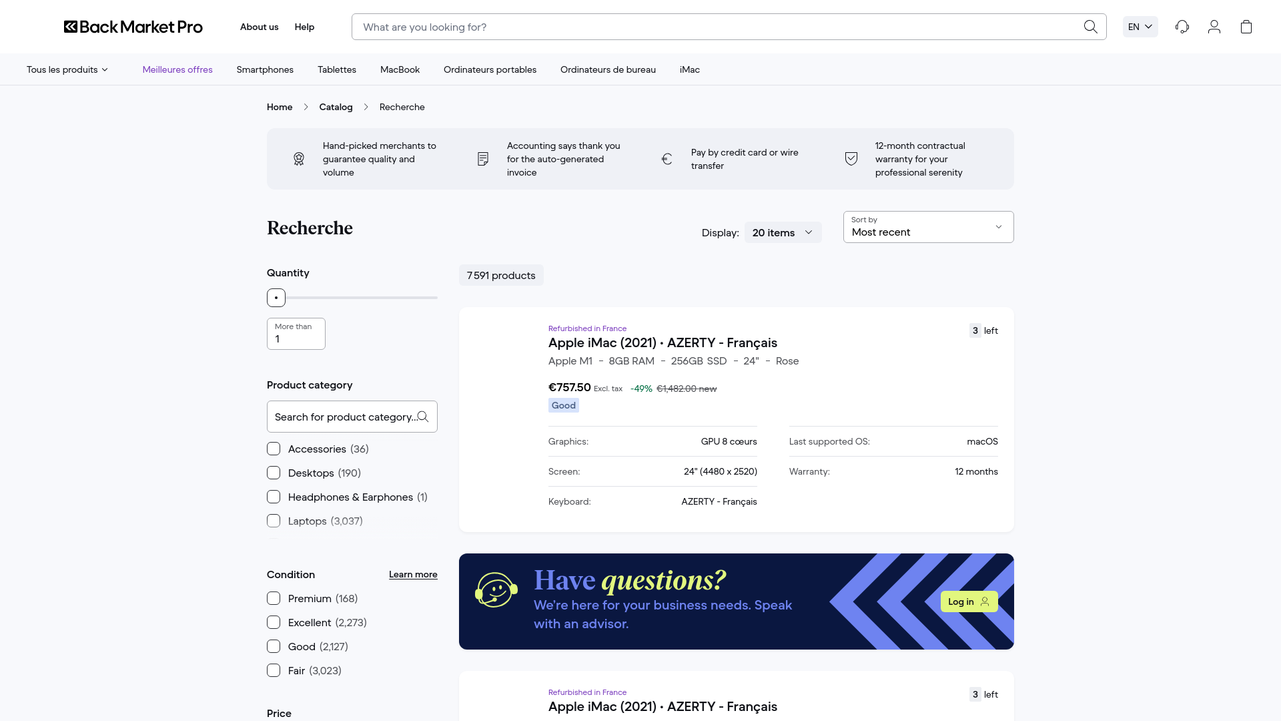
Task: Open customer support headset icon
Action: click(x=1182, y=27)
